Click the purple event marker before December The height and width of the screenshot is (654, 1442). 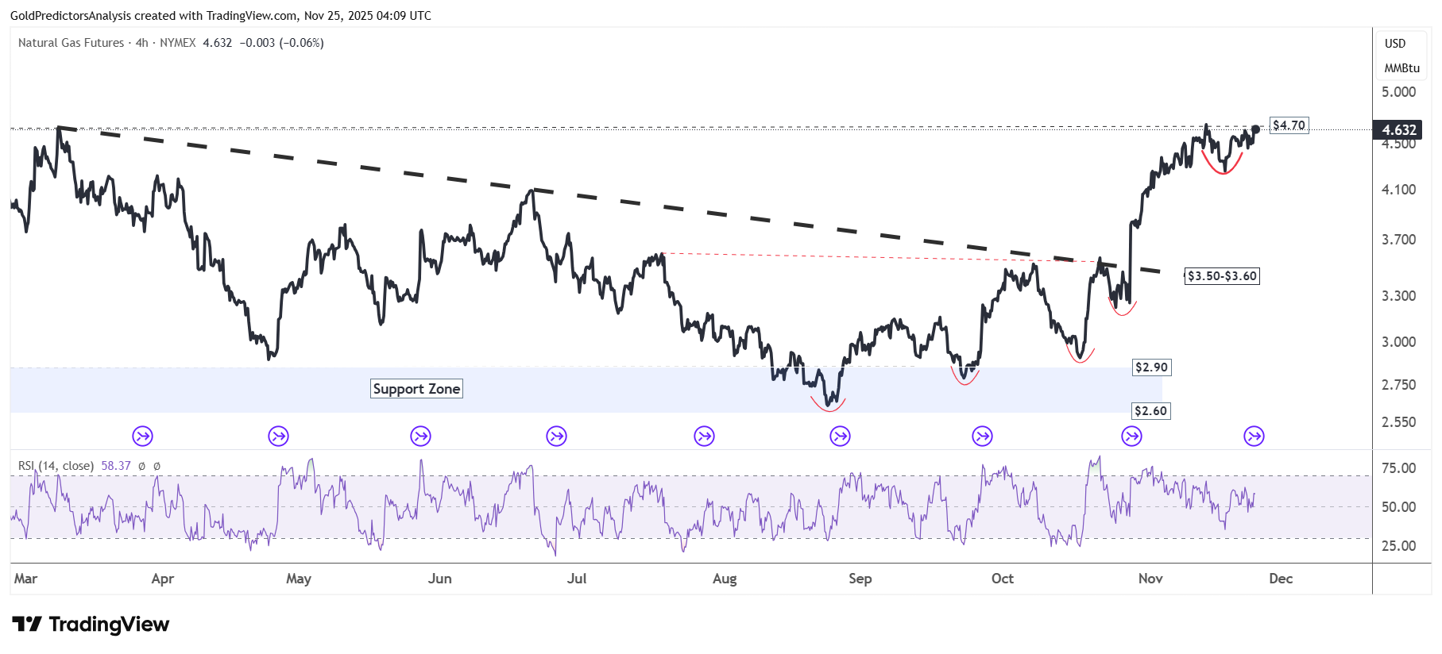pyautogui.click(x=1254, y=436)
